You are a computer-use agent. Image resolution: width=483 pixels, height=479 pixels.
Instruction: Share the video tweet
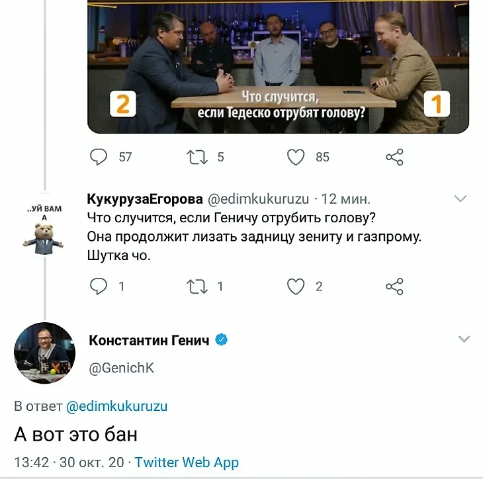[x=394, y=157]
